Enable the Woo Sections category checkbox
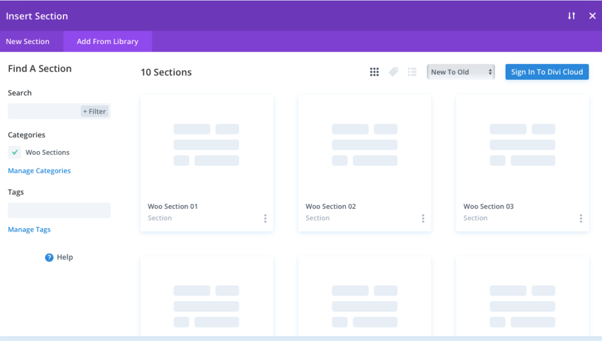The image size is (602, 341). coord(14,152)
